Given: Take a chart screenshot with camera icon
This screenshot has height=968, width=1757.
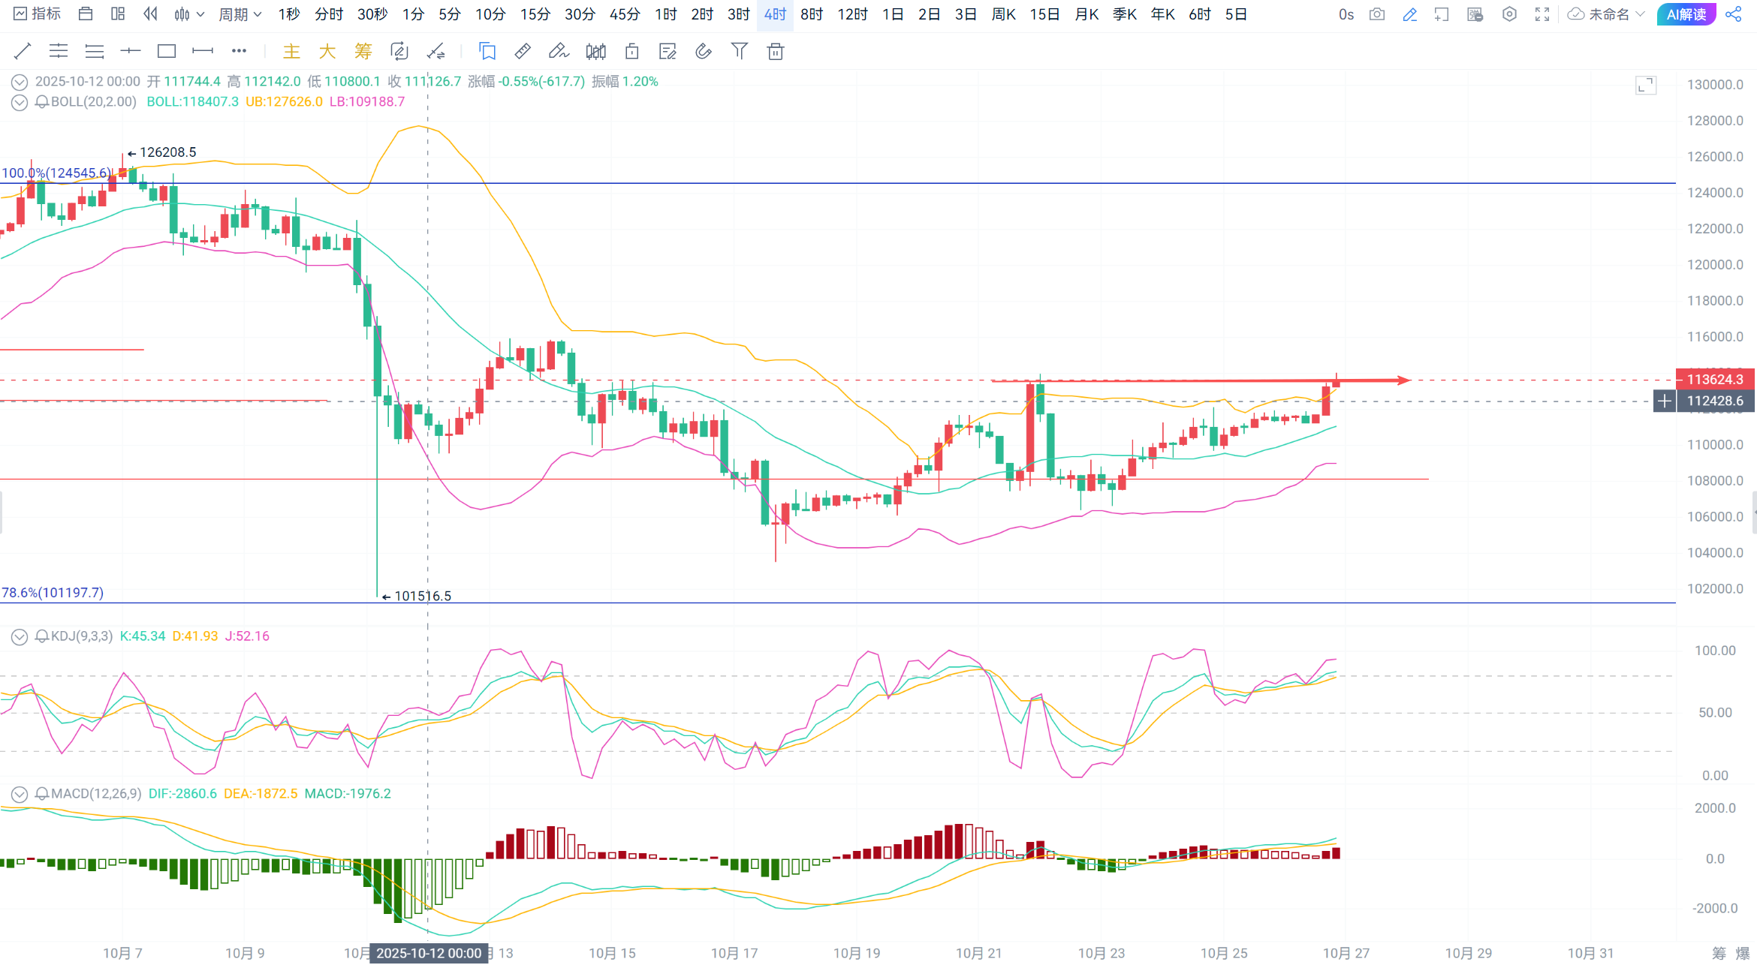Looking at the screenshot, I should pos(1376,14).
